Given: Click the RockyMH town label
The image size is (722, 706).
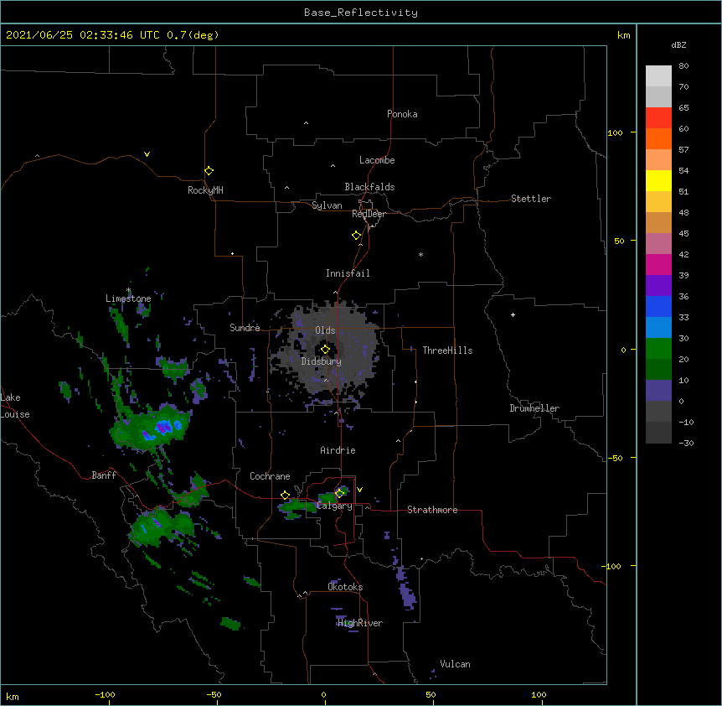Looking at the screenshot, I should (205, 190).
